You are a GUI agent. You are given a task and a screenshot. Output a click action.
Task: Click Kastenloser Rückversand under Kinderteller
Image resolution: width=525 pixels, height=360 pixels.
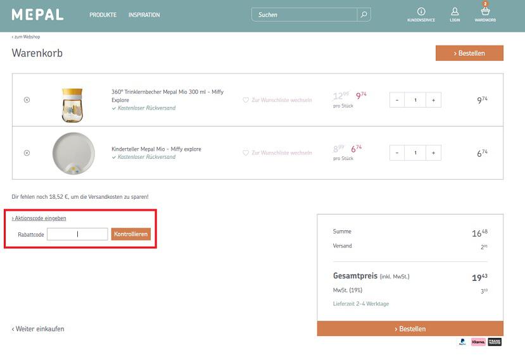(x=144, y=157)
